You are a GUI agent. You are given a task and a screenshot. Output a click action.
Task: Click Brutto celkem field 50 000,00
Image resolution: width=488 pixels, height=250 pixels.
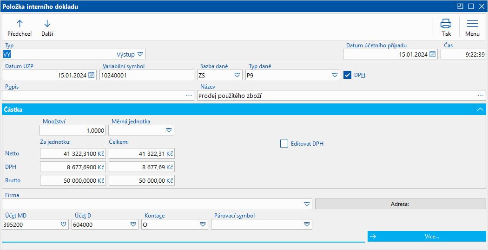(142, 180)
